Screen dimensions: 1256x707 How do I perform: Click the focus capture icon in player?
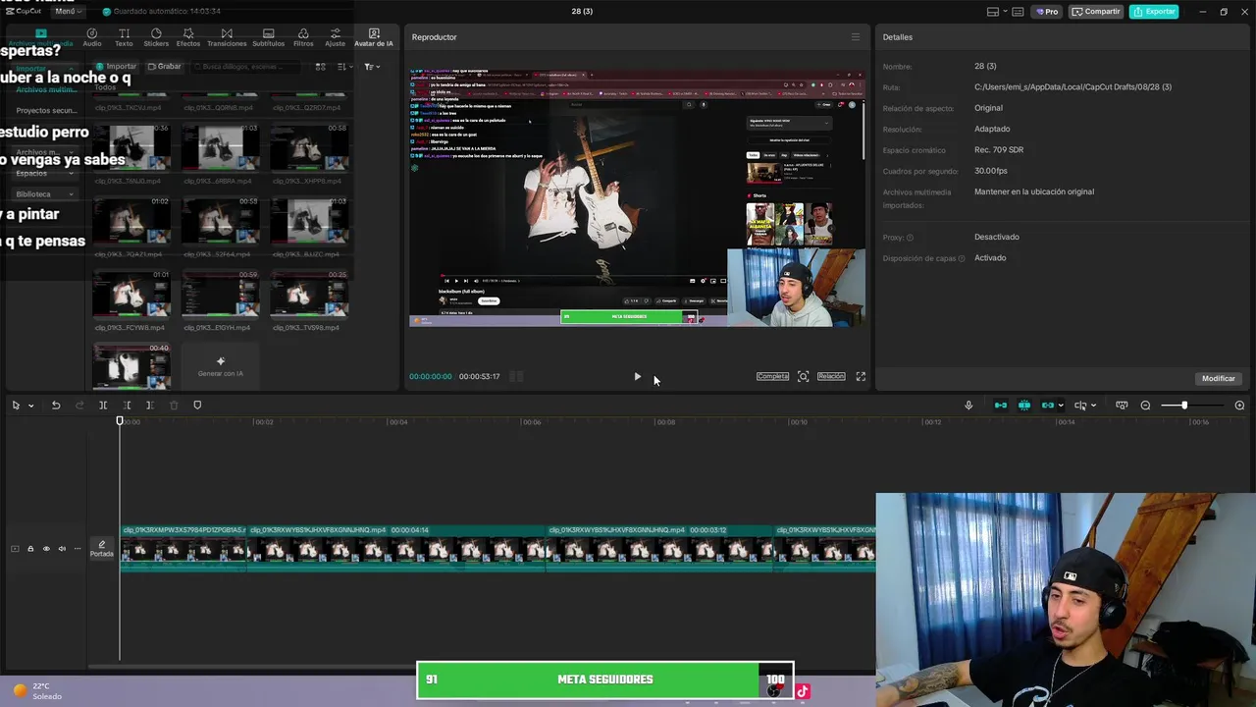point(803,377)
